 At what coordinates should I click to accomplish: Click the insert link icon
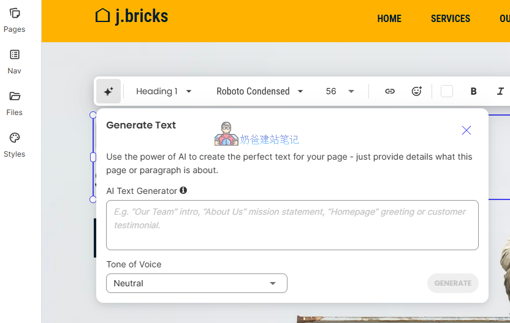[390, 91]
